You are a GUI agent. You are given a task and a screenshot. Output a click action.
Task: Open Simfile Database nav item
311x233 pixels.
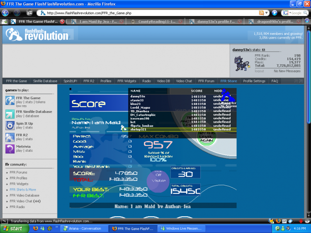point(45,81)
